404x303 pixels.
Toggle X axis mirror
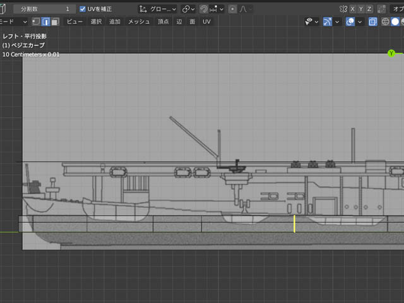point(353,9)
